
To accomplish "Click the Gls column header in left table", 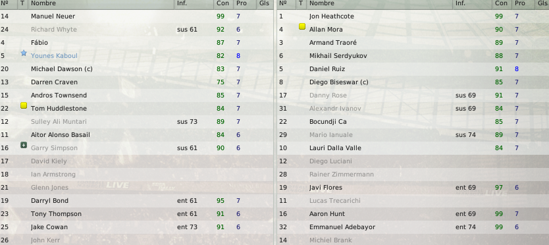I will pos(265,3).
